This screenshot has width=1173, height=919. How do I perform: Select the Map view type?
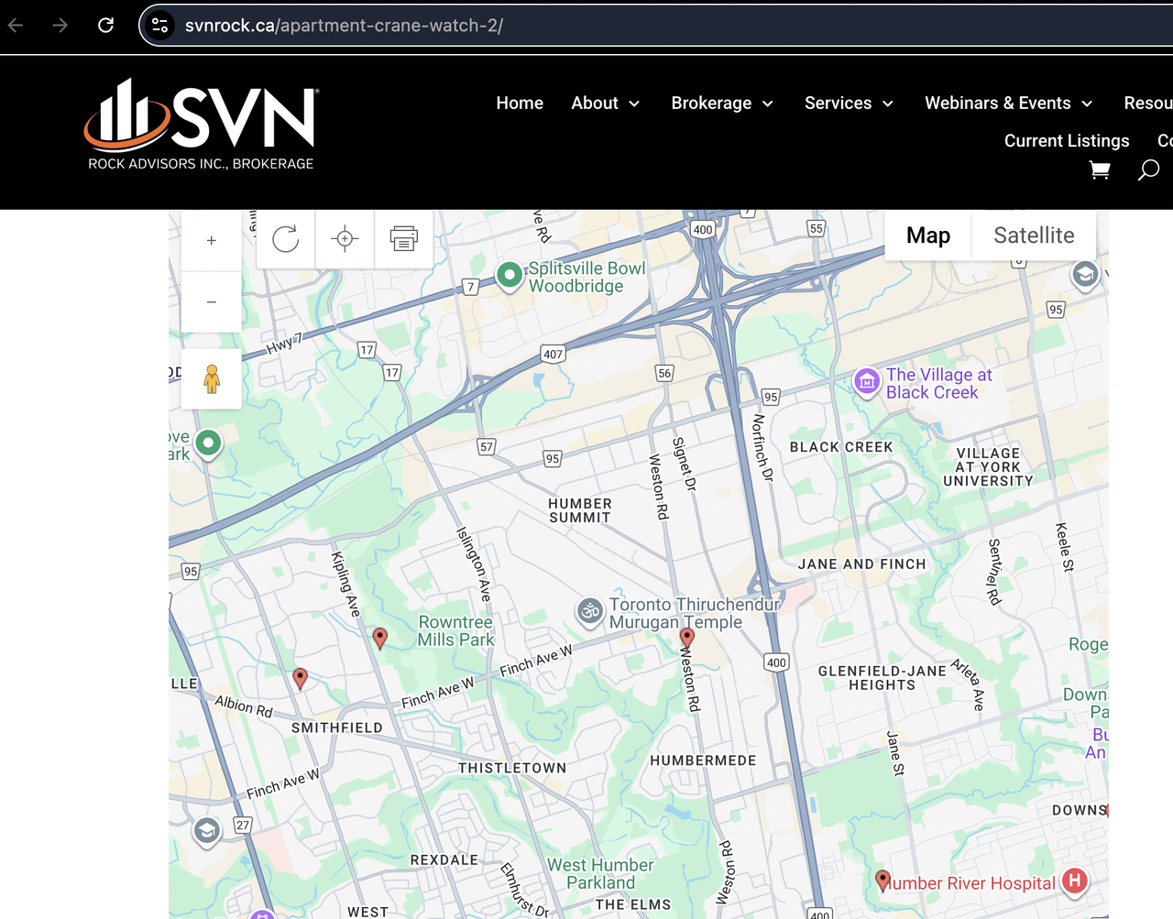coord(927,235)
